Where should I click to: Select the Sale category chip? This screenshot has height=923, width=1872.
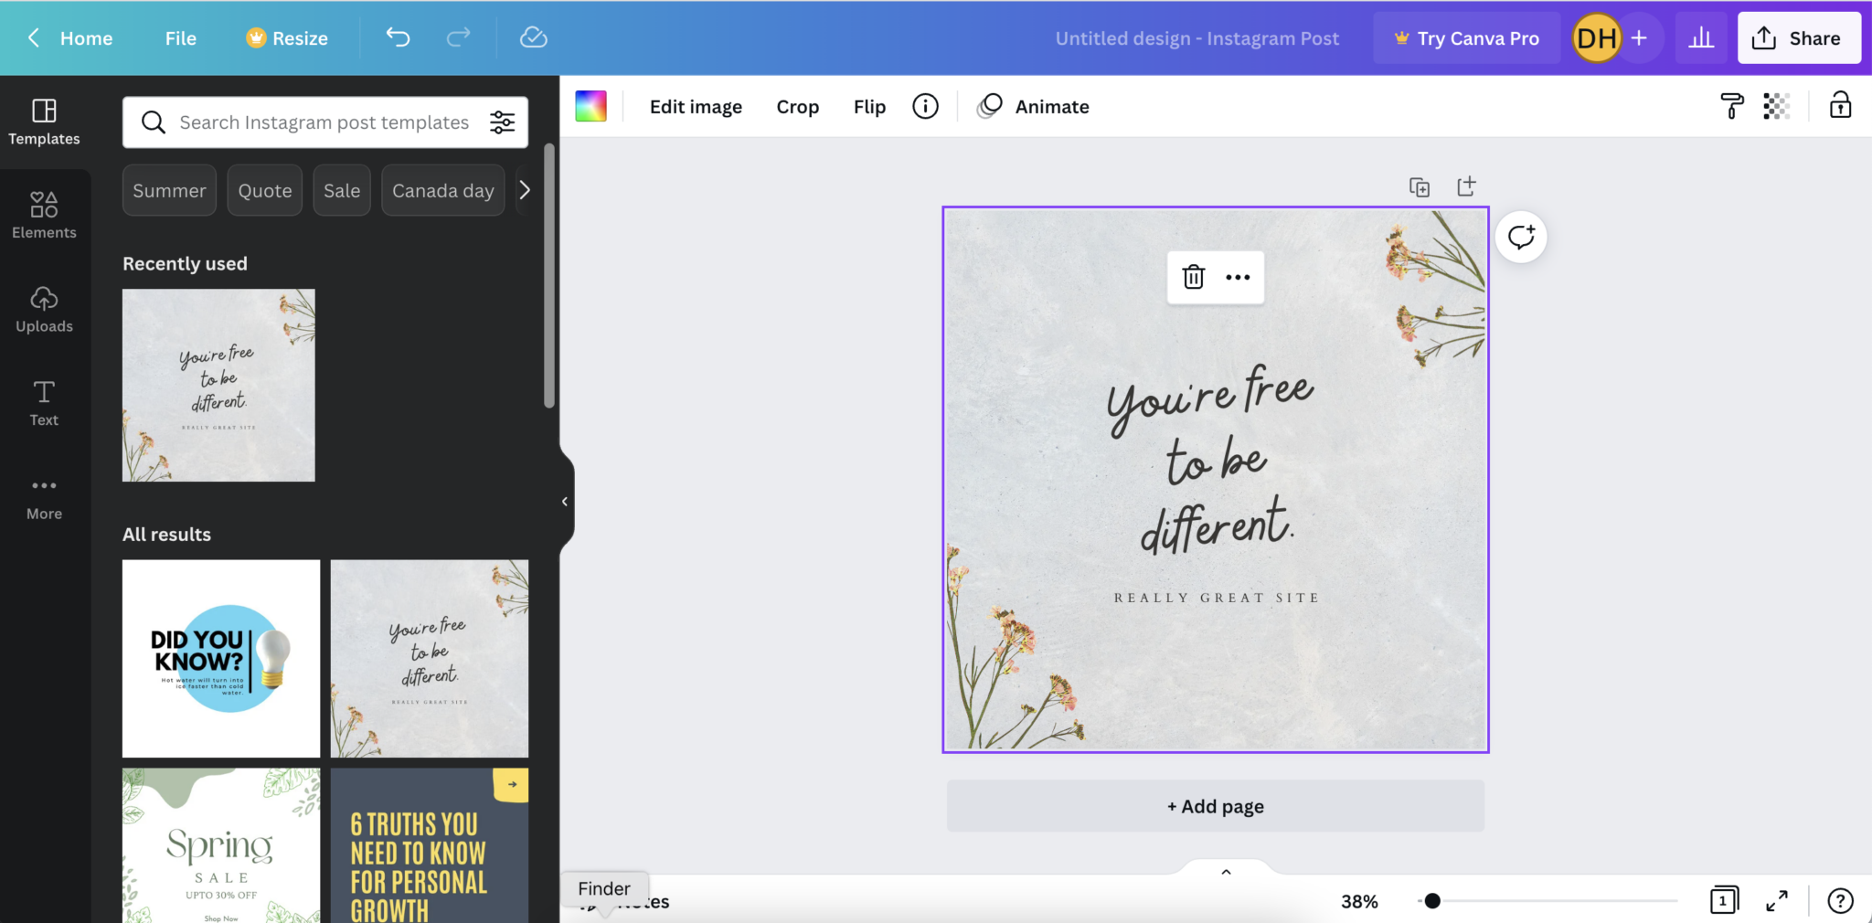[x=342, y=190]
